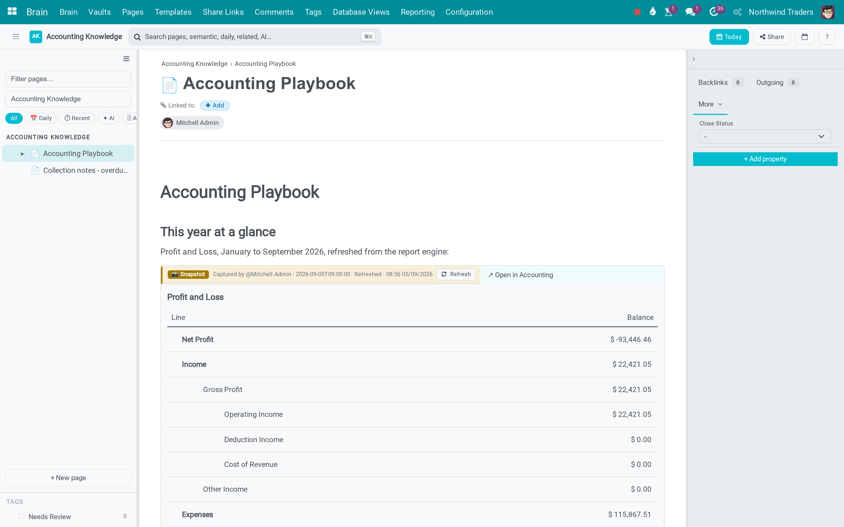Screen dimensions: 844x527
Task: Click the Snapshot camera badge
Action: click(188, 274)
